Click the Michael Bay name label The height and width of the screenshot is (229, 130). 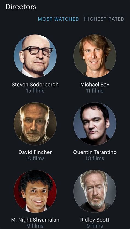tap(95, 85)
